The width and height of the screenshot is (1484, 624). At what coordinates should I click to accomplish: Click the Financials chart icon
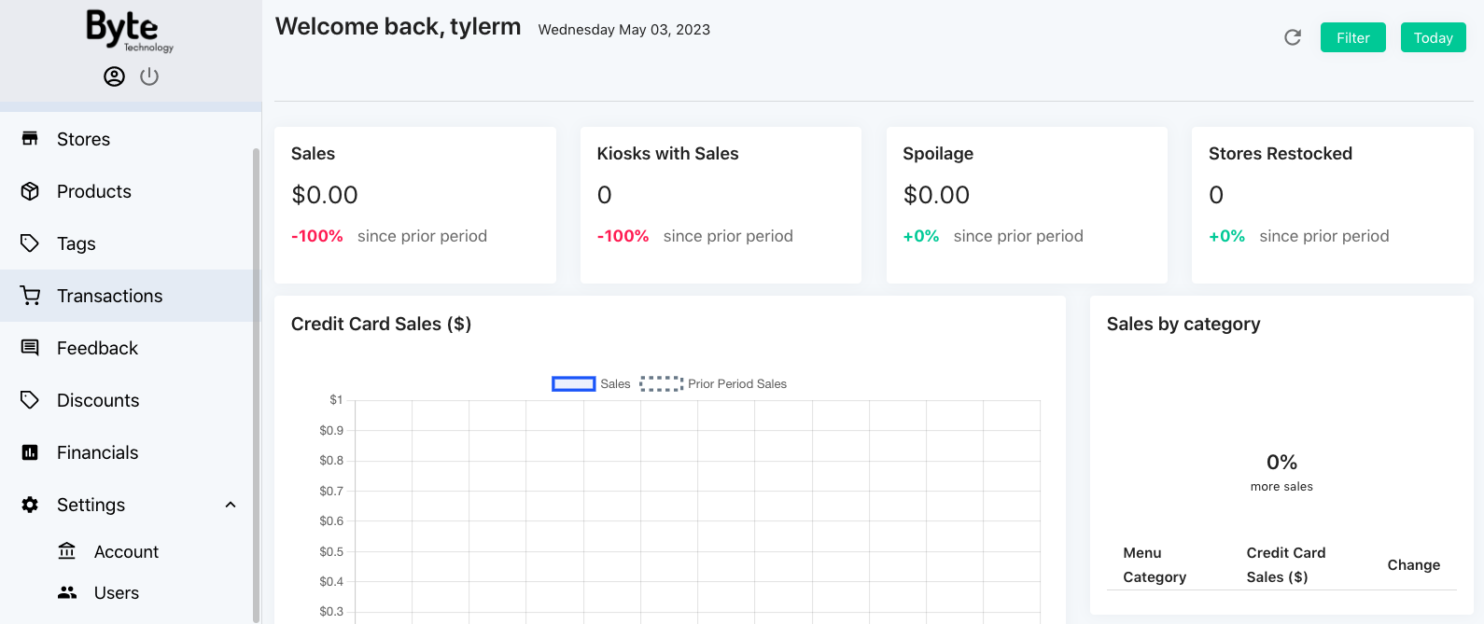30,452
